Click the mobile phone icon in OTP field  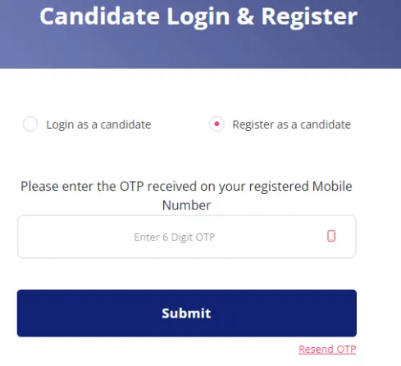click(x=331, y=236)
